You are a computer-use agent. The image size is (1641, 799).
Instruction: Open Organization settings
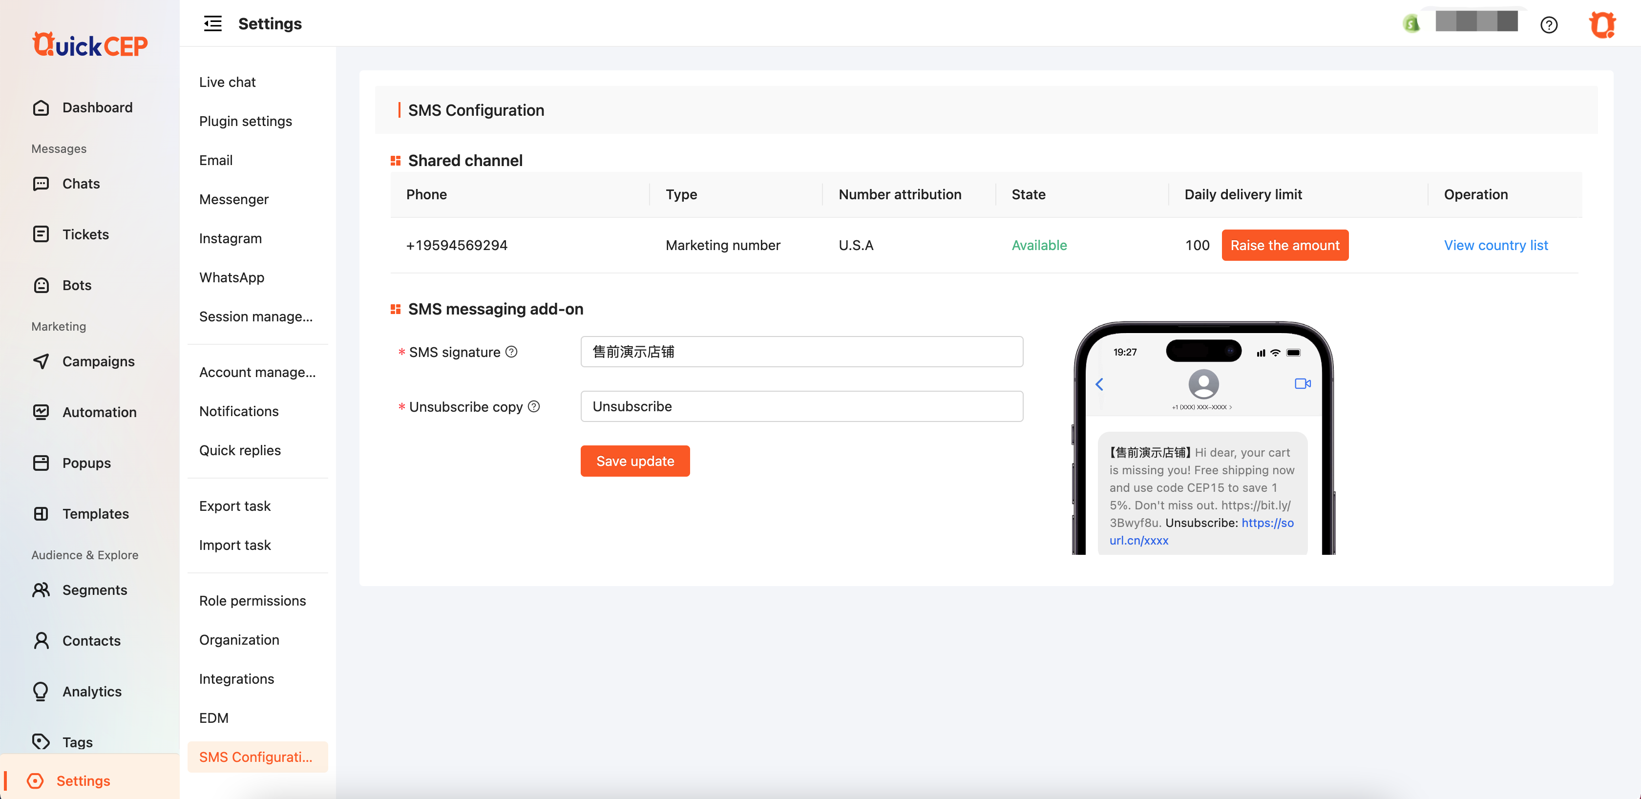tap(239, 640)
